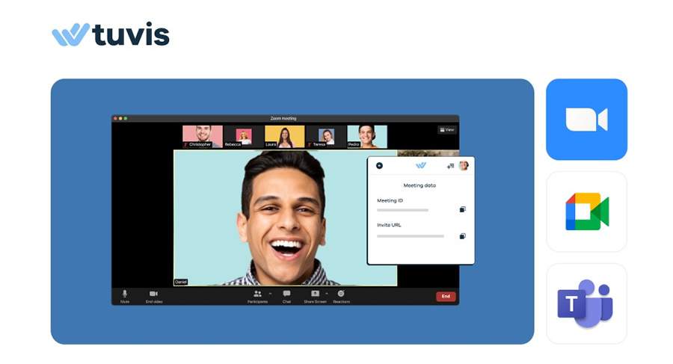Copy the Meeting ID value
Image resolution: width=673 pixels, height=364 pixels.
click(462, 209)
